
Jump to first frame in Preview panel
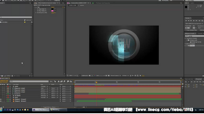tap(186, 21)
